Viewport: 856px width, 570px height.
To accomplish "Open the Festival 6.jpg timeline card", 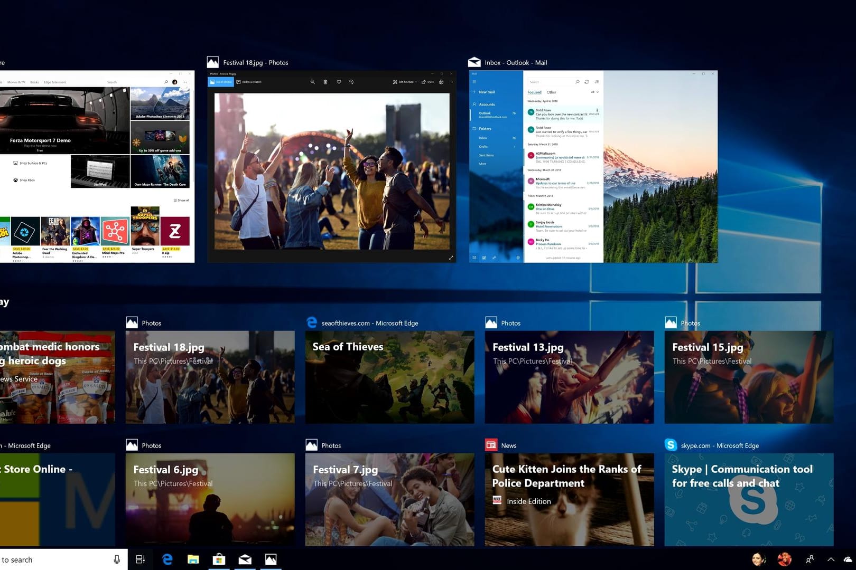I will (210, 499).
